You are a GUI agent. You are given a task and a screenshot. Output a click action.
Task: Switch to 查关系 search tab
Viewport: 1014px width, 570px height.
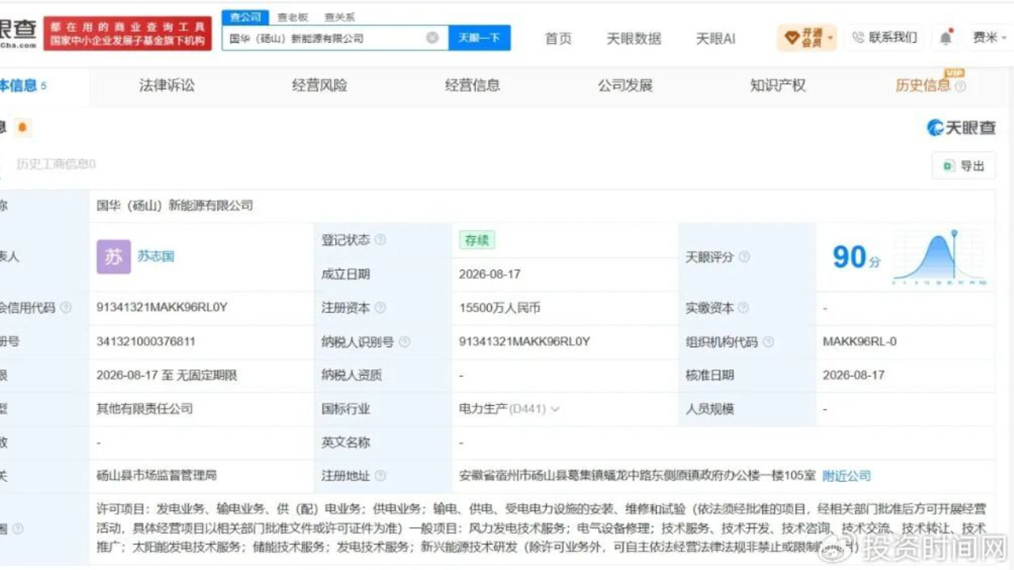click(x=339, y=17)
